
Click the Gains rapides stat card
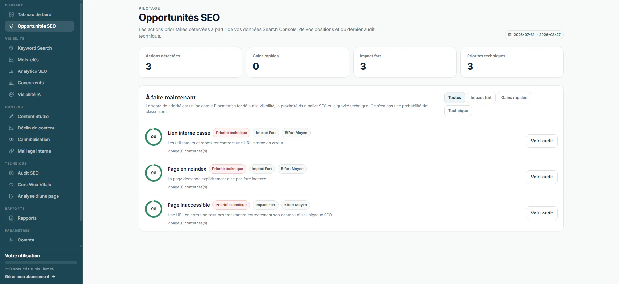(298, 62)
